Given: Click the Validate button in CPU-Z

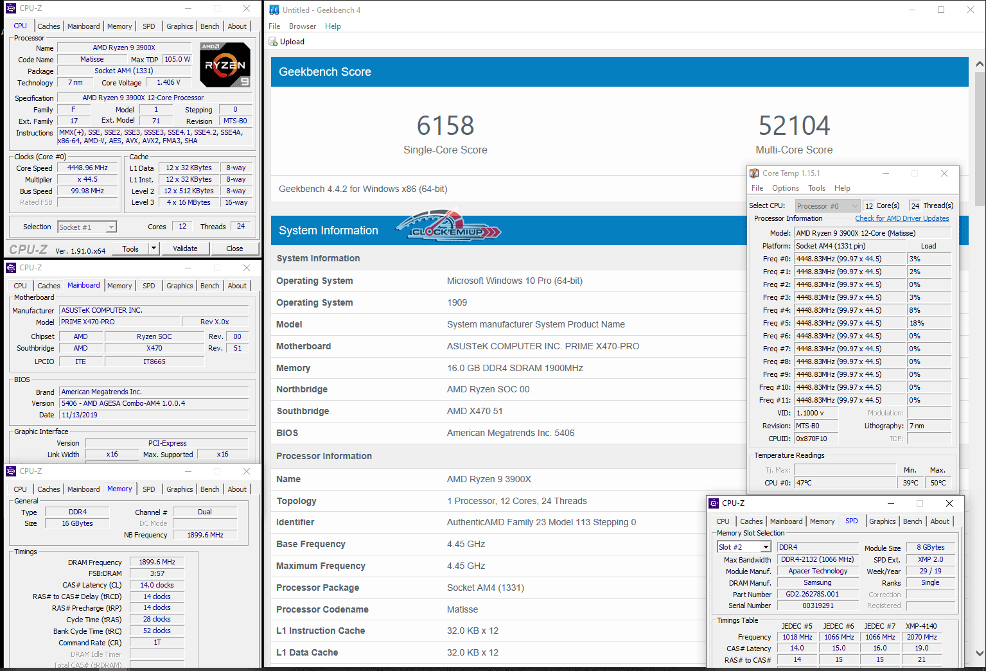Looking at the screenshot, I should 185,248.
